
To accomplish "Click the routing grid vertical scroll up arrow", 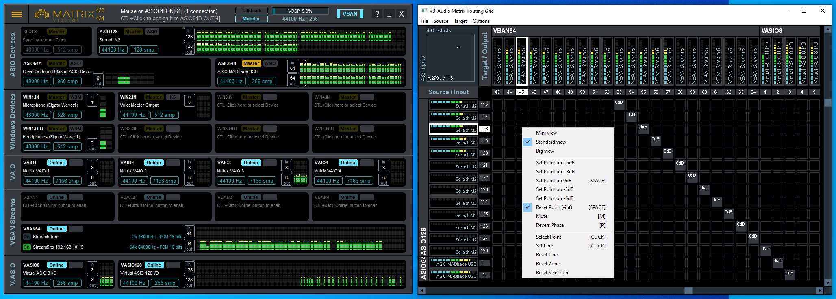I will click(x=828, y=30).
